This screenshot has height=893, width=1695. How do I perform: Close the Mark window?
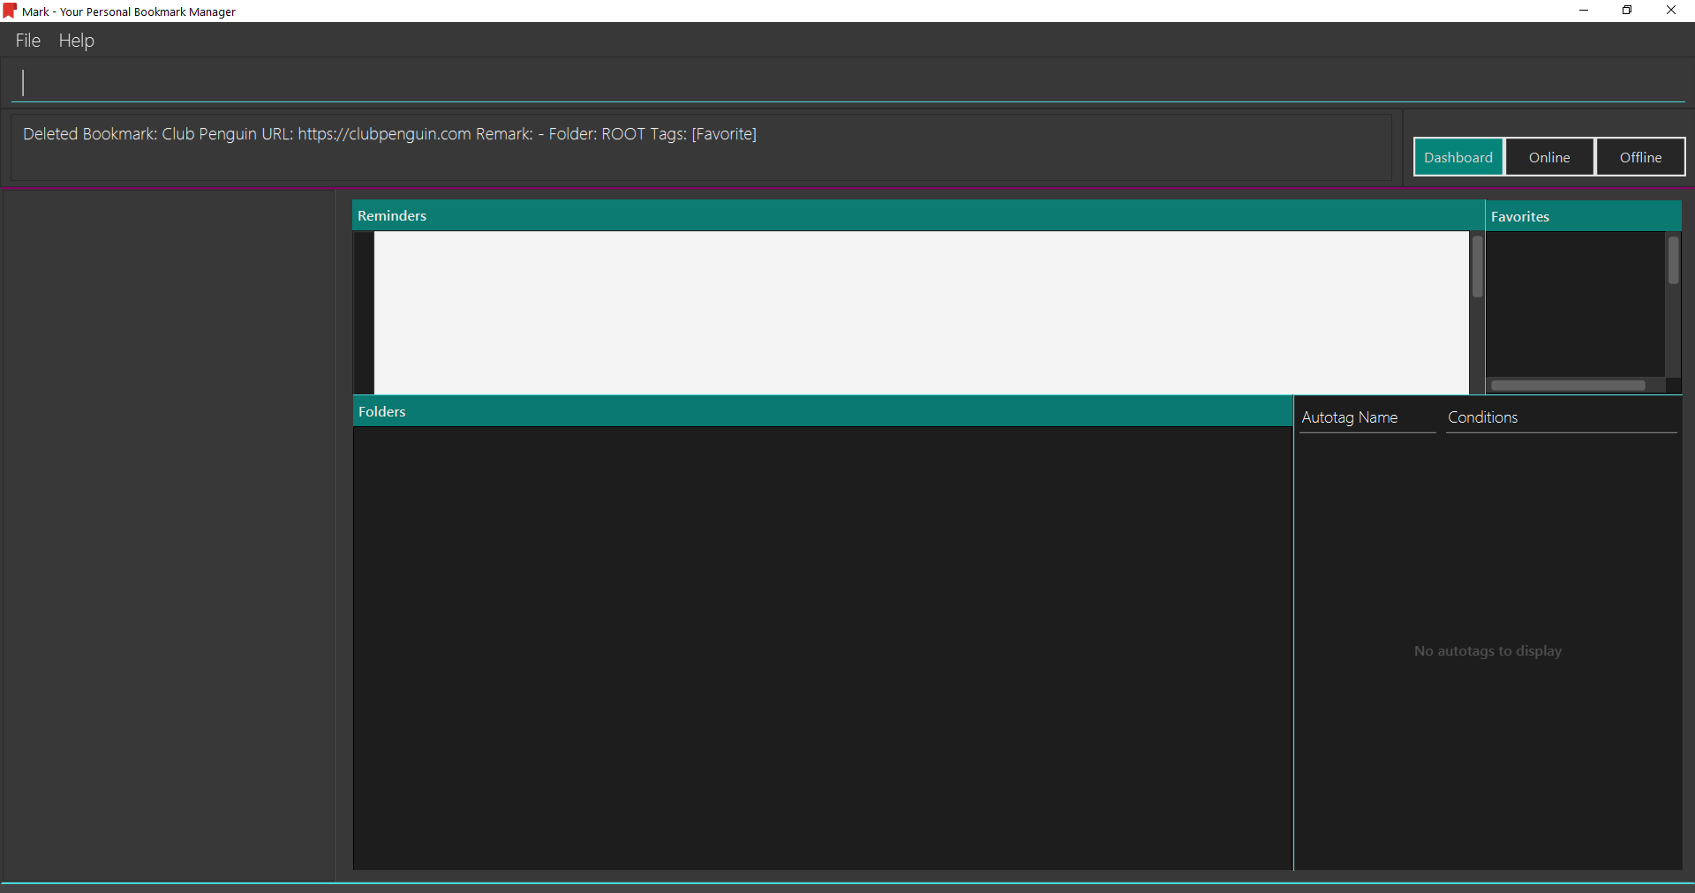pyautogui.click(x=1671, y=11)
